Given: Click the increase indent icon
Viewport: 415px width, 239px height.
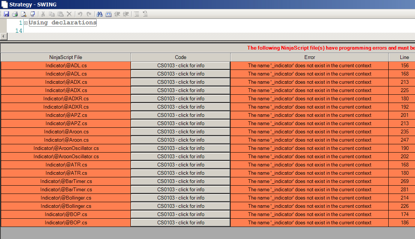Looking at the screenshot, I should click(126, 14).
